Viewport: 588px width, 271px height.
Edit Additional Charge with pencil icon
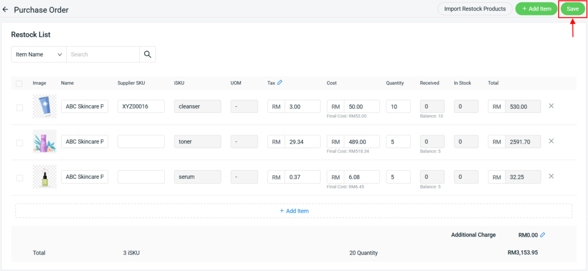click(543, 235)
